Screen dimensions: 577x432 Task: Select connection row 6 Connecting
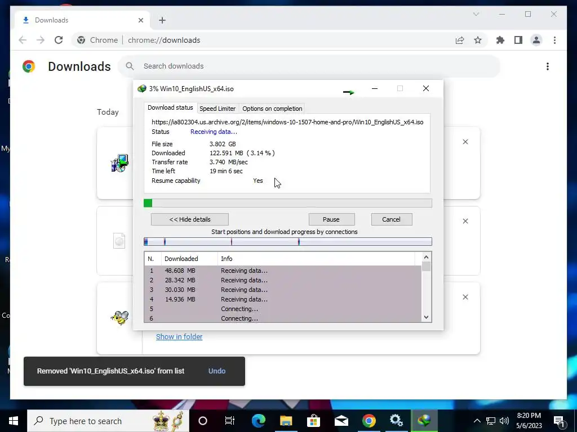pos(283,318)
